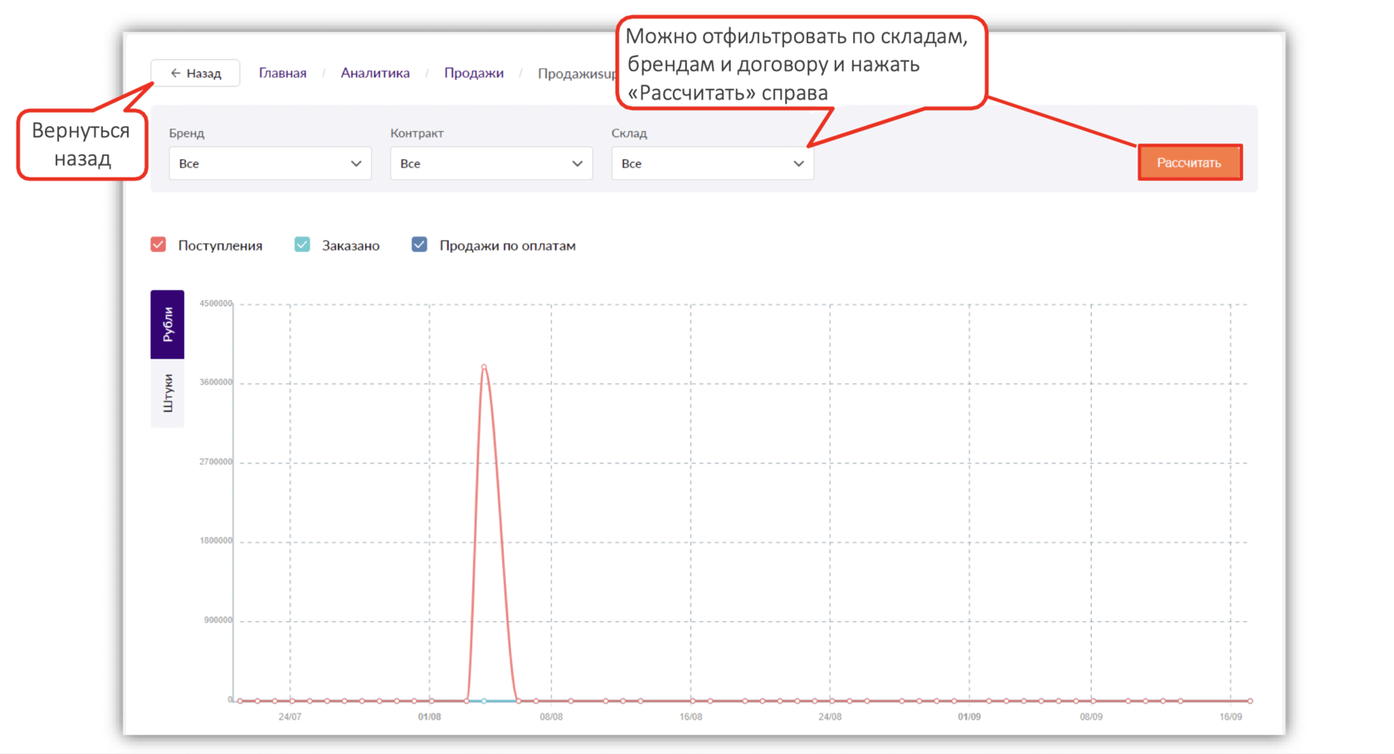
Task: Switch to the Рубли tab
Action: click(x=168, y=324)
